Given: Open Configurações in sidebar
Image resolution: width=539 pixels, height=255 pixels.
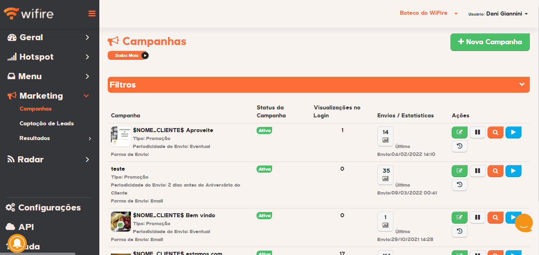Looking at the screenshot, I should pos(43,208).
